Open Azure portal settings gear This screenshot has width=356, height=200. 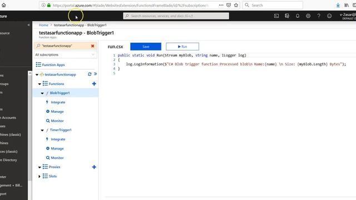point(308,16)
